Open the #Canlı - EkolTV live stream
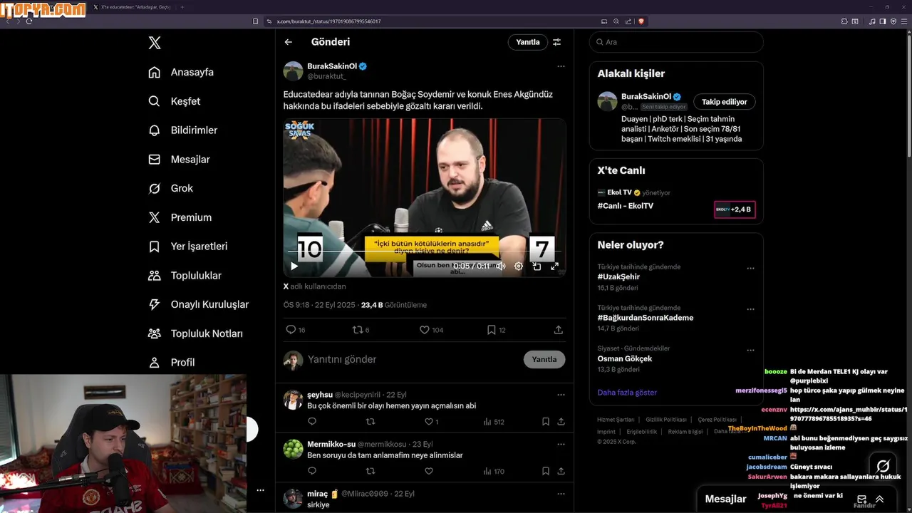The width and height of the screenshot is (912, 513). click(x=626, y=206)
